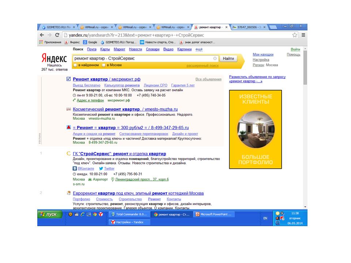Image resolution: width=351 pixels, height=263 pixels.
Task: Click the red triangle ad favicon
Action: pyautogui.click(x=69, y=127)
